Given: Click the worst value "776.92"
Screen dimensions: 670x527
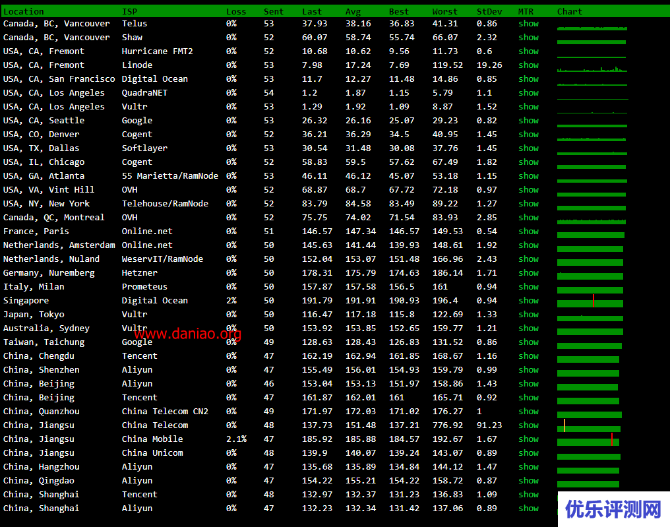Looking at the screenshot, I should click(x=447, y=425).
